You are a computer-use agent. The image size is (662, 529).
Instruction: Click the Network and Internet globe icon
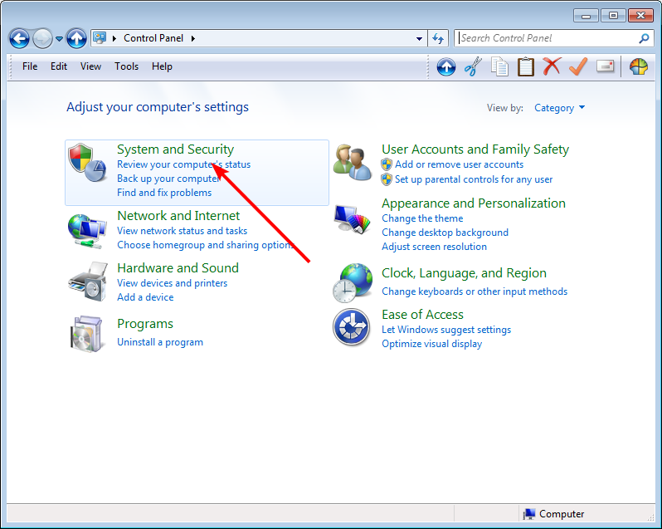[x=87, y=231]
